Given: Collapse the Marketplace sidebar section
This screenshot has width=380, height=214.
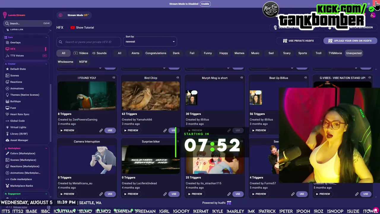Looking at the screenshot, I should pyautogui.click(x=46, y=148).
